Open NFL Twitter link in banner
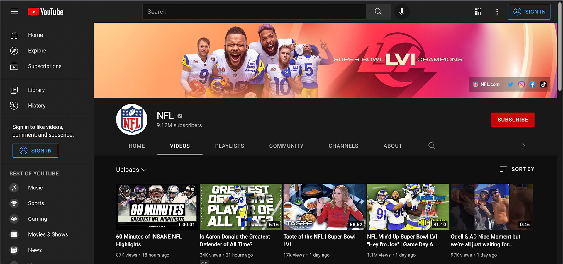This screenshot has width=563, height=264. click(x=511, y=84)
